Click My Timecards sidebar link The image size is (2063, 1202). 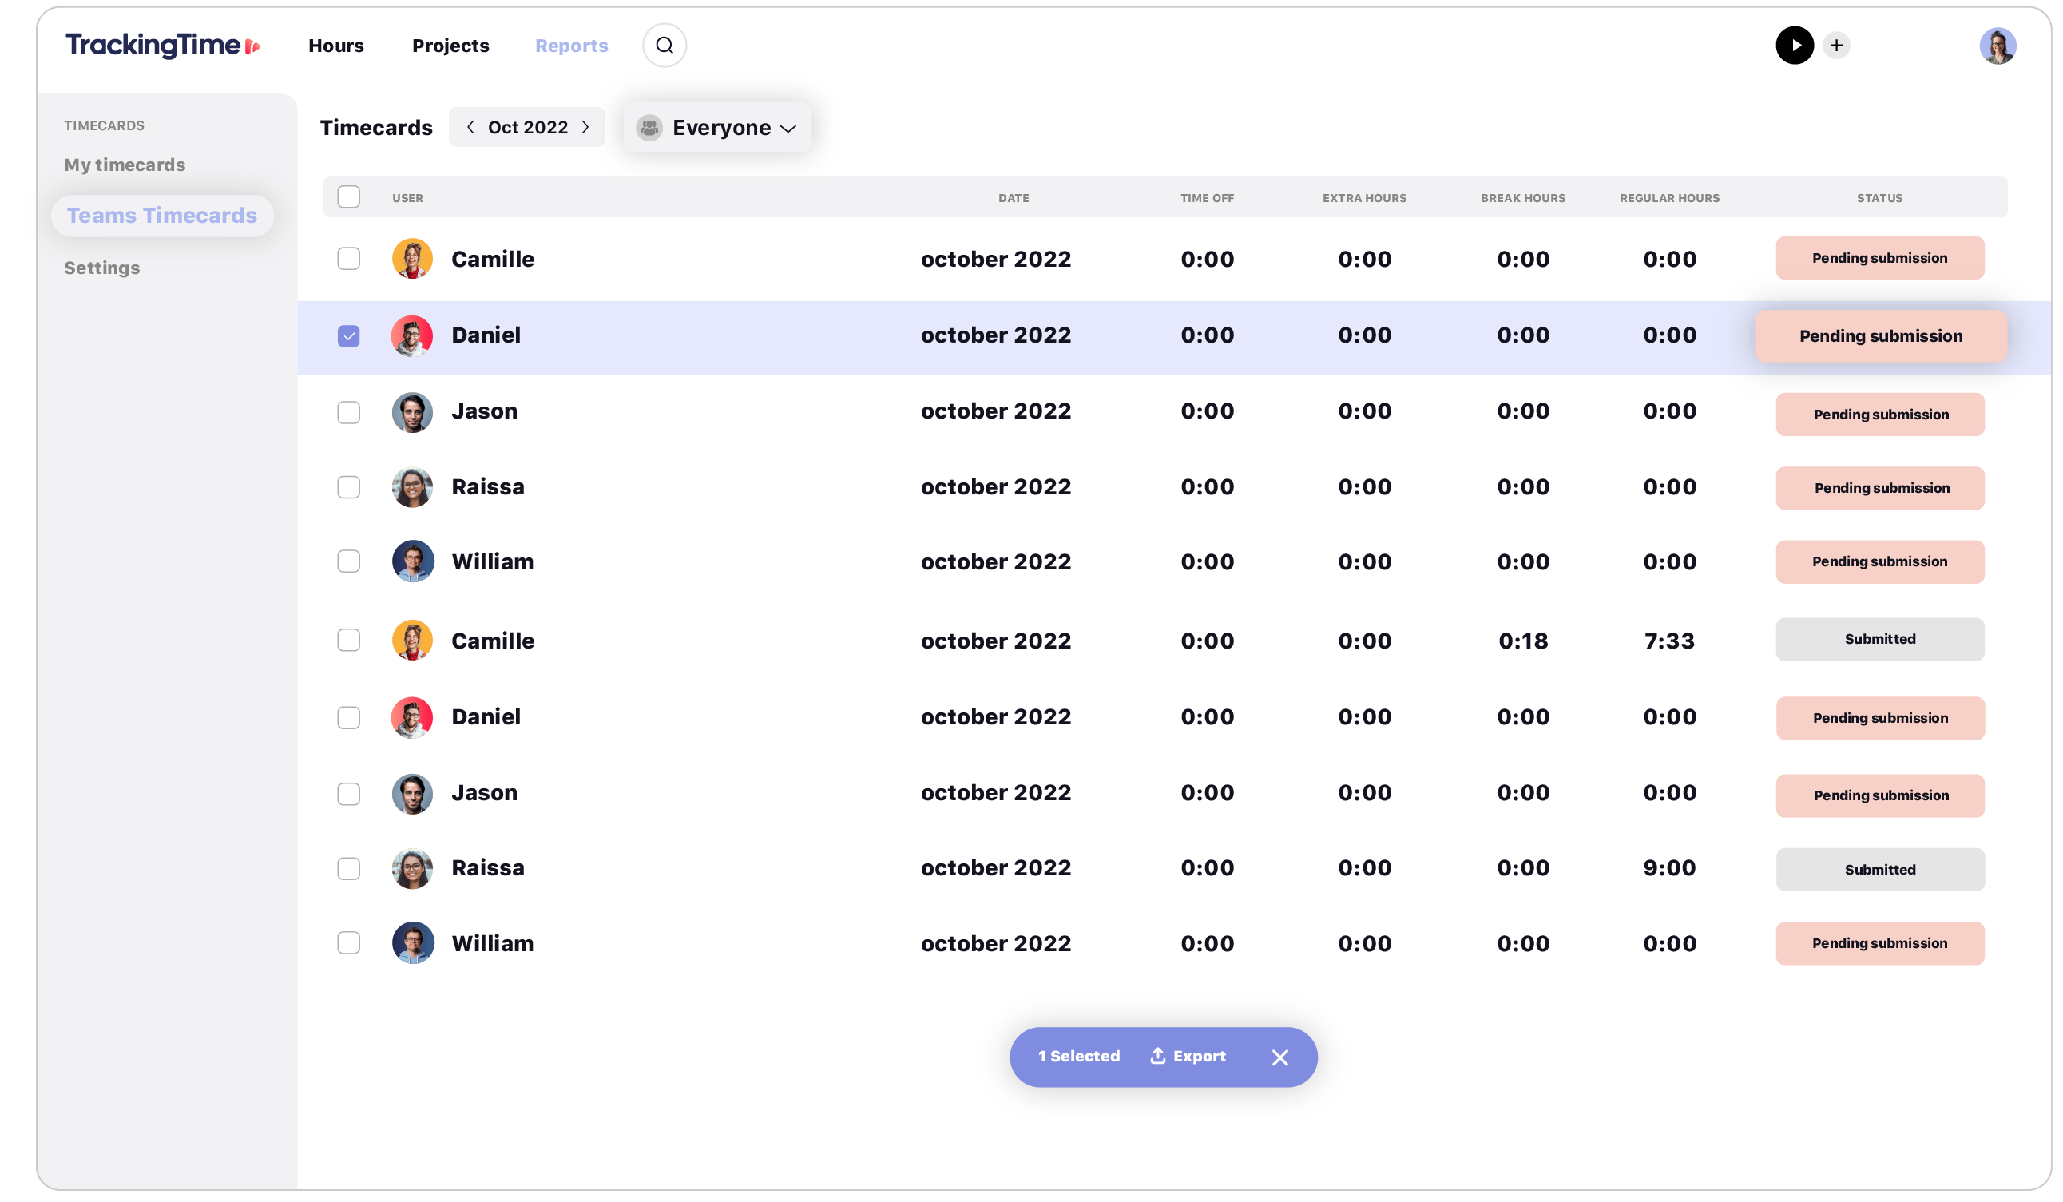pos(125,165)
